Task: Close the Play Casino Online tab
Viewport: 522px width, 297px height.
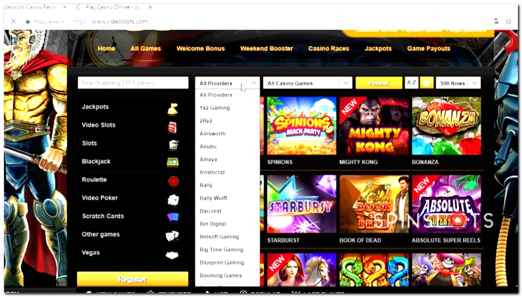Action: coord(150,7)
